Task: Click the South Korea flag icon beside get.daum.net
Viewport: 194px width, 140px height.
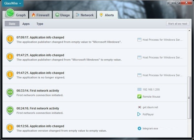Action: pyautogui.click(x=140, y=107)
